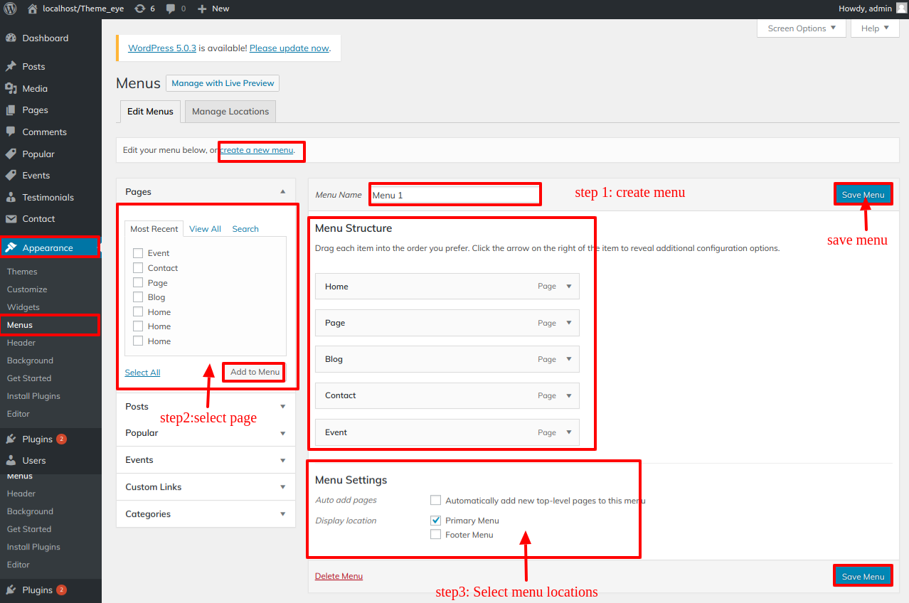Screen dimensions: 909x603
Task: Uncheck the Primary Menu location
Action: (436, 521)
